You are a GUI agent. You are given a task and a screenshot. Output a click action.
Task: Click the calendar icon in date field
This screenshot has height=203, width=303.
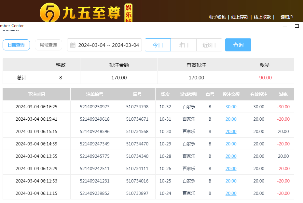click(73, 45)
